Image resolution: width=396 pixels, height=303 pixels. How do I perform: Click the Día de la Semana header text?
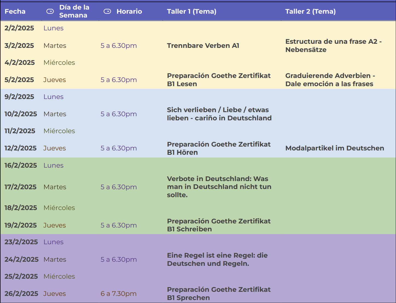tap(74, 11)
